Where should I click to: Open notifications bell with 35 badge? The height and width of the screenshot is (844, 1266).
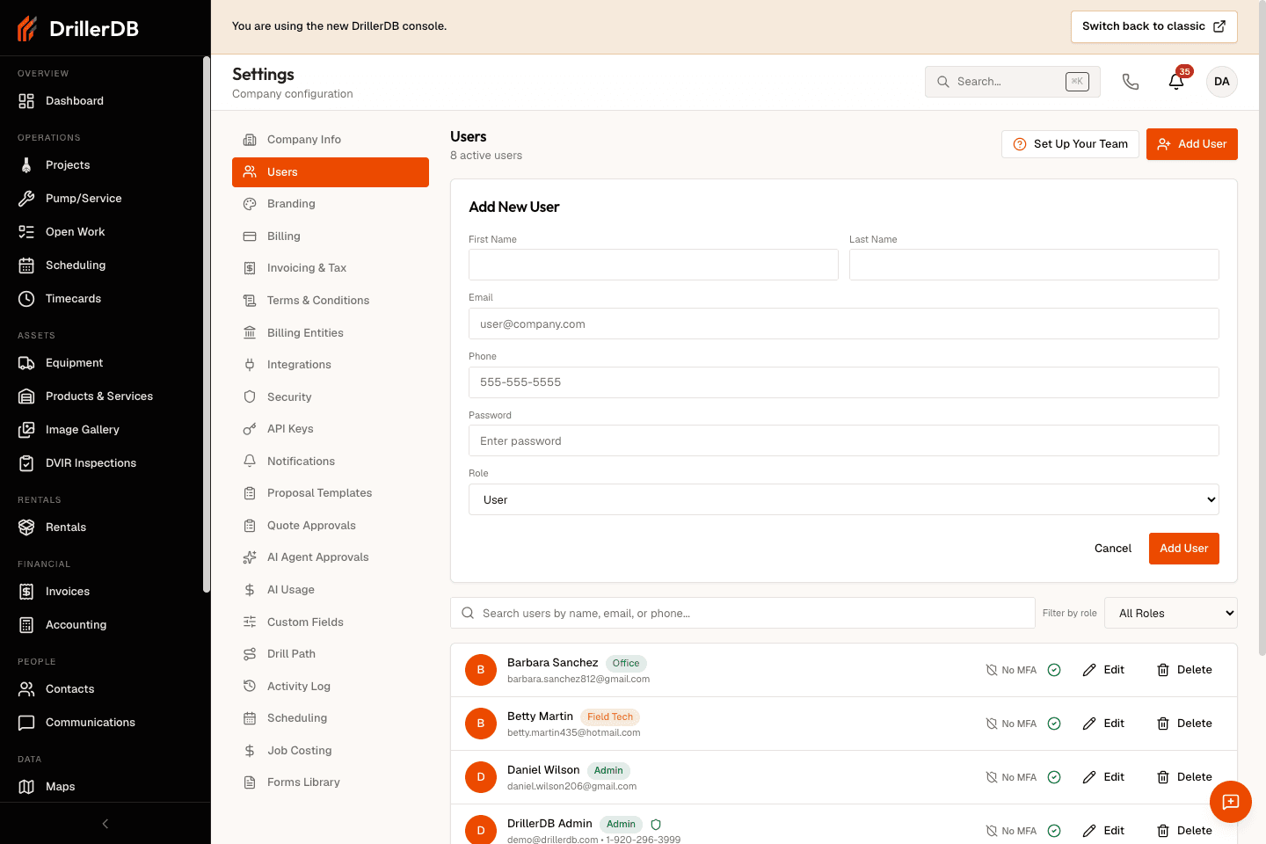(1176, 81)
